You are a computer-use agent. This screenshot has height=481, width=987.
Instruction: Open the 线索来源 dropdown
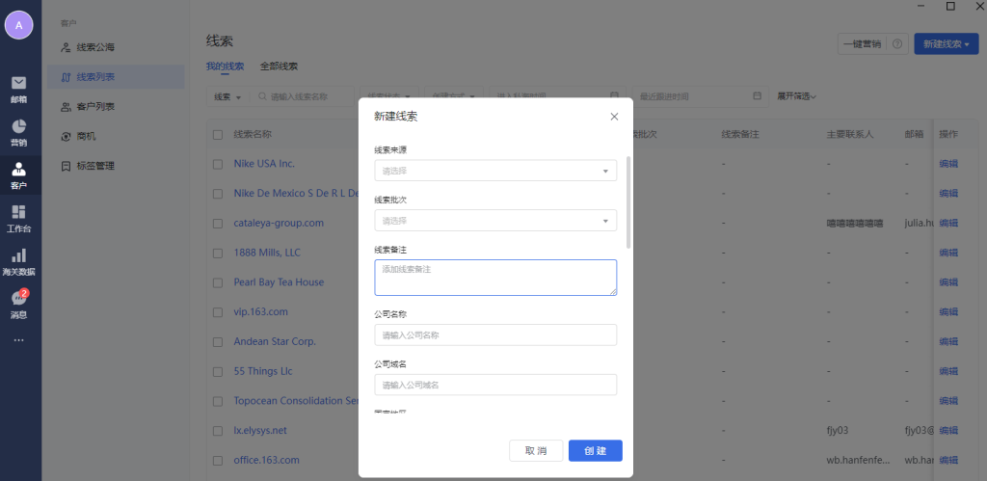click(x=495, y=171)
